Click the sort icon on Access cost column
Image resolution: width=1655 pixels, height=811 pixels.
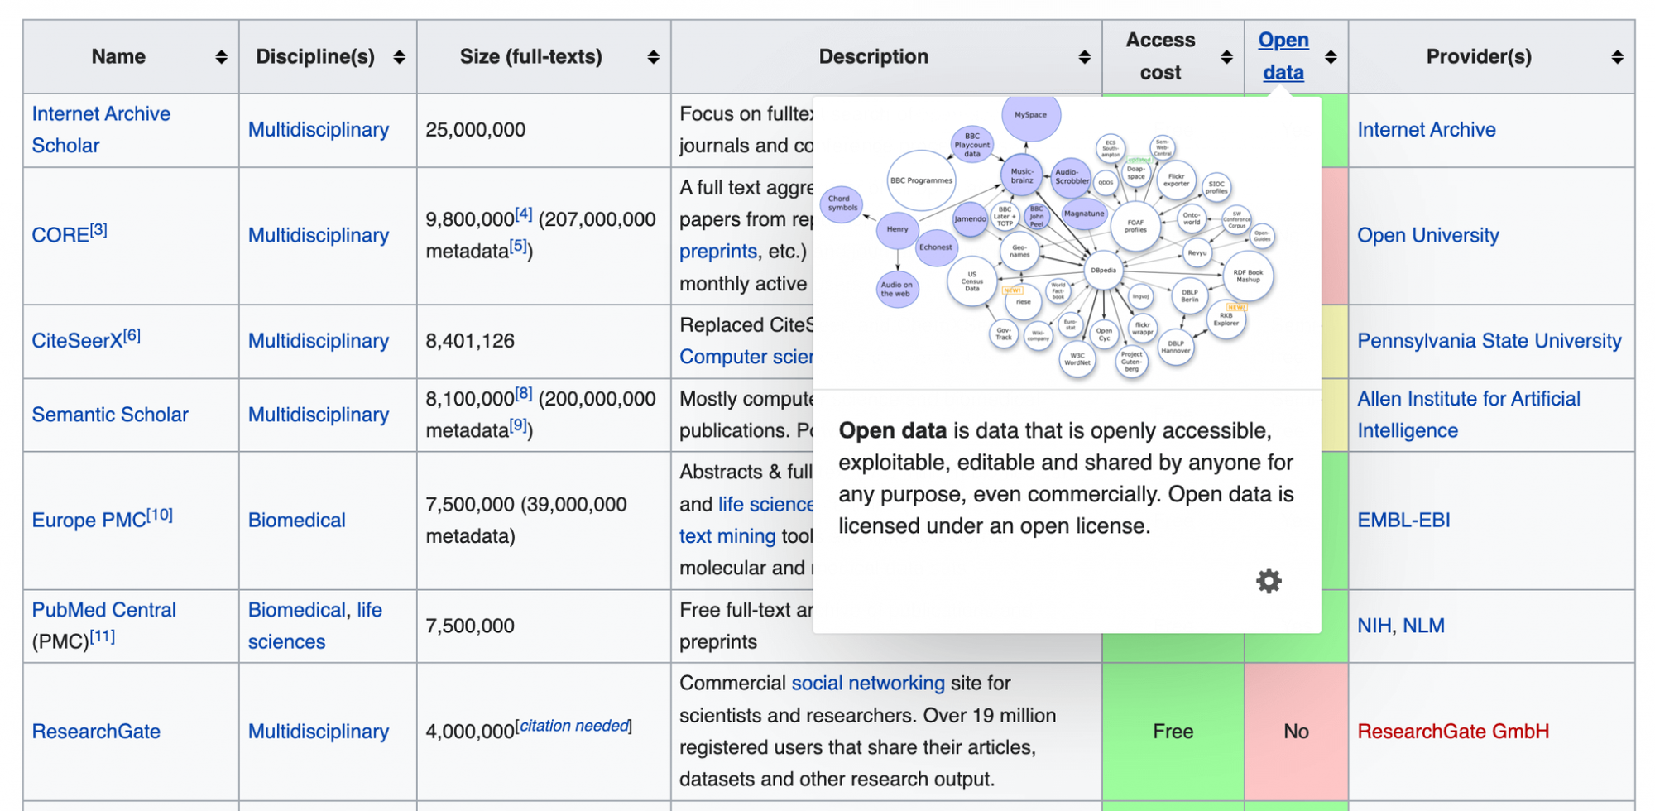(1226, 56)
